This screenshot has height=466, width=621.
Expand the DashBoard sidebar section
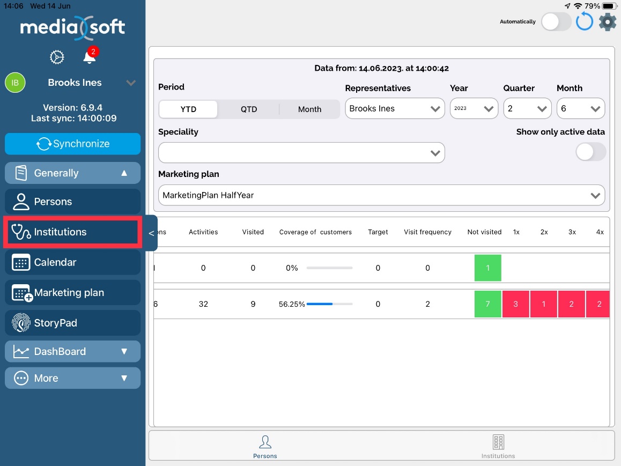(x=73, y=351)
